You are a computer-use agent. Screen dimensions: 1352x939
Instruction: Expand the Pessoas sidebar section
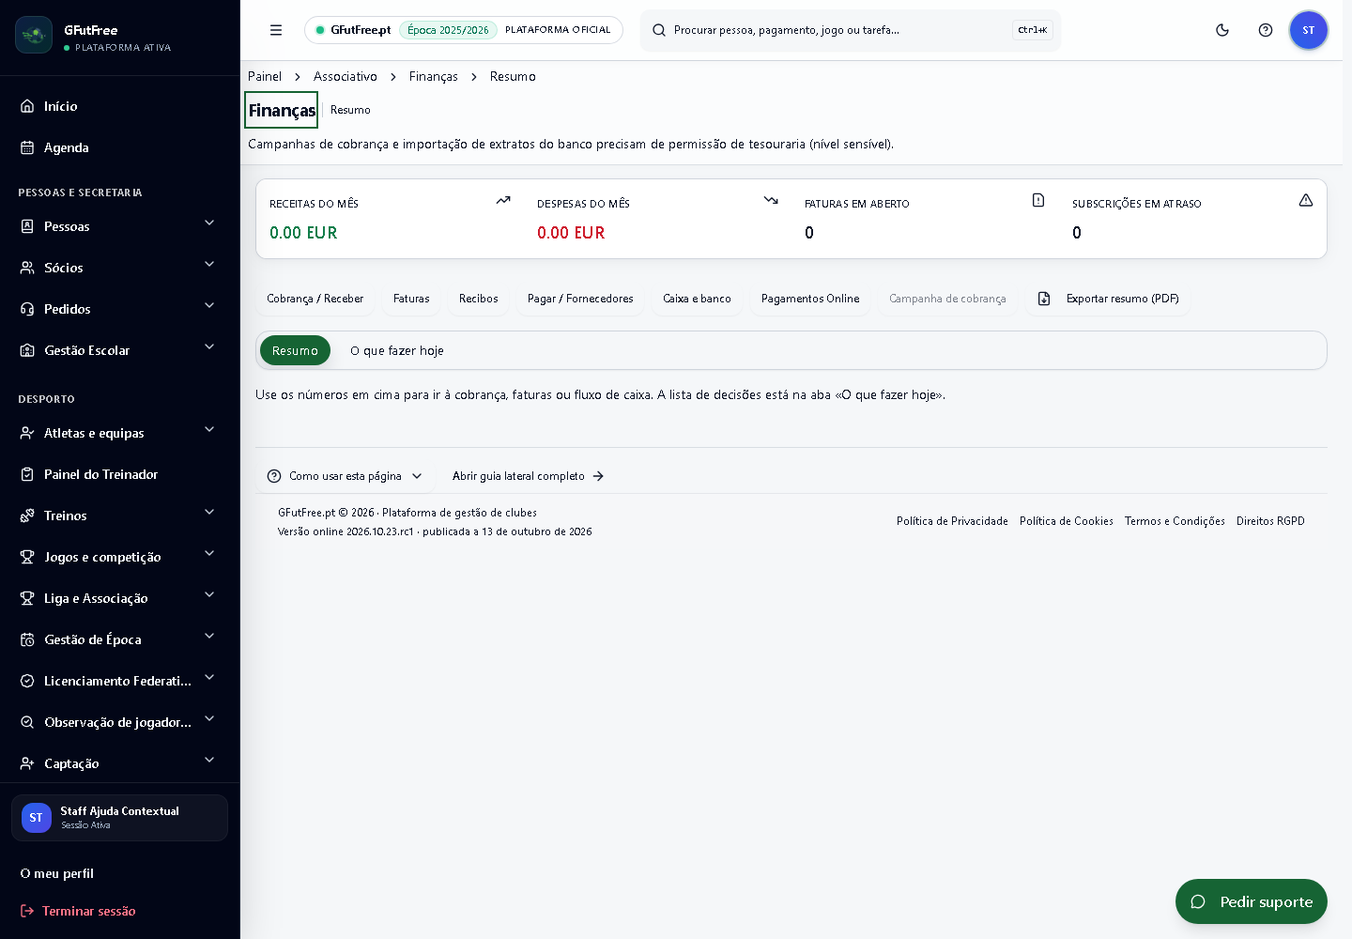point(209,223)
